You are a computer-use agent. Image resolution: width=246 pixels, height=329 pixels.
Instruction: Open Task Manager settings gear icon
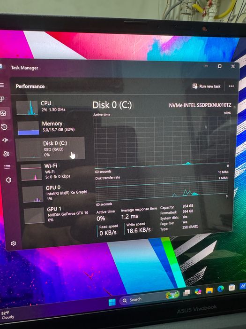point(14,243)
